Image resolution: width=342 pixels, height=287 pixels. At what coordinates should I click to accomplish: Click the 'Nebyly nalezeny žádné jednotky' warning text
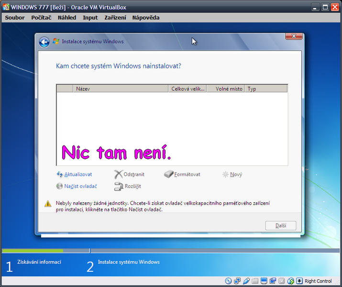pos(163,206)
